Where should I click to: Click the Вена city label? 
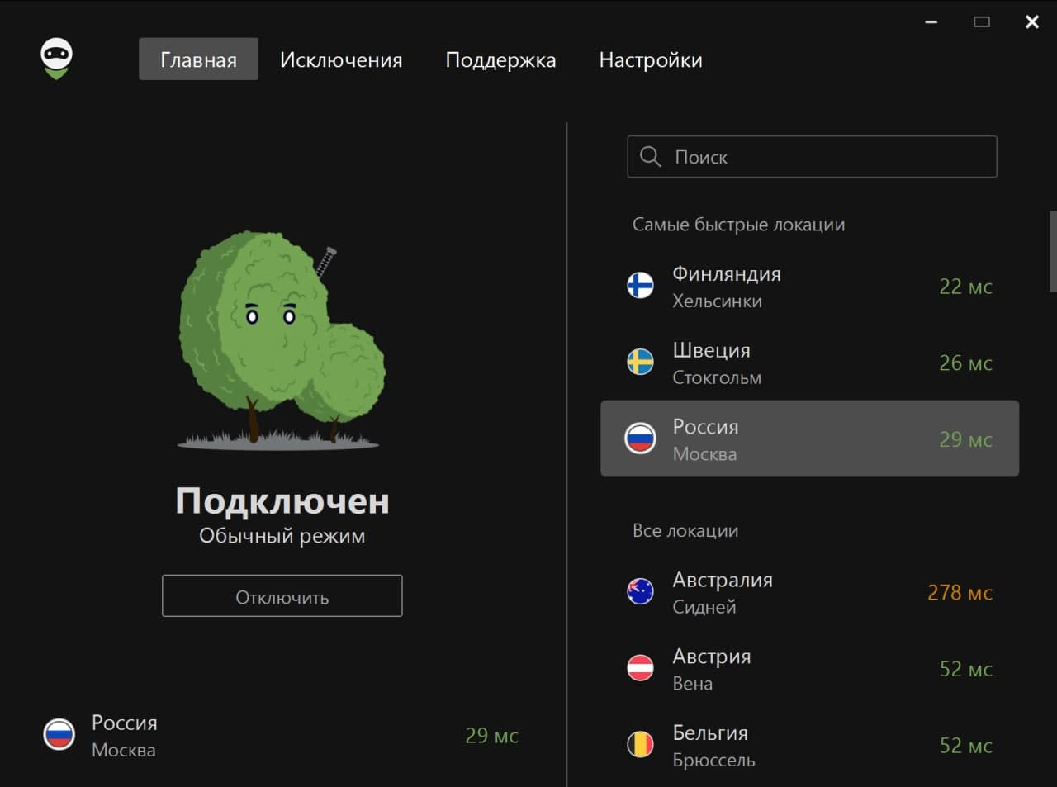tap(692, 684)
